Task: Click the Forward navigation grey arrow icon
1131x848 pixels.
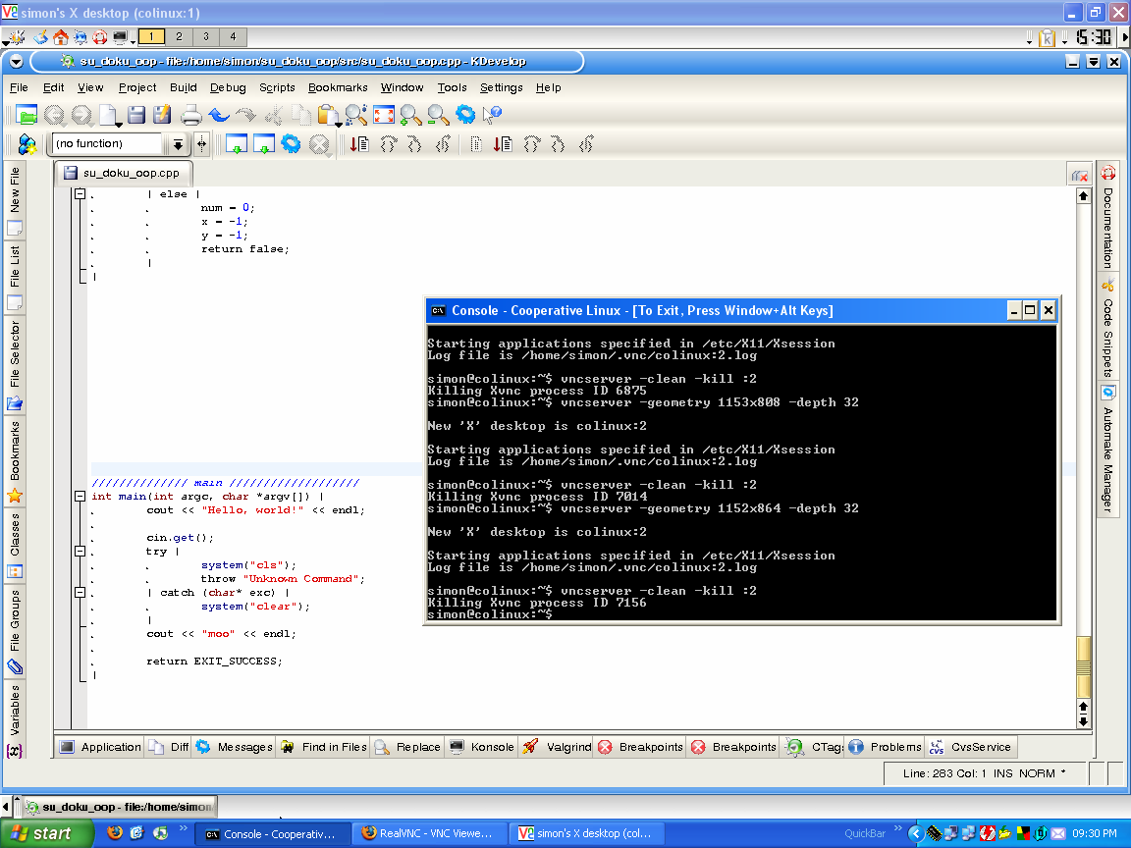Action: click(81, 115)
